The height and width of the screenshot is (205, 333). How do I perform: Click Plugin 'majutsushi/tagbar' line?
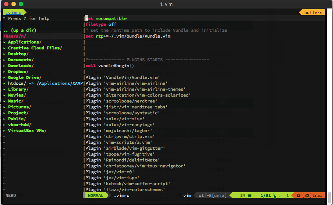tap(119, 131)
